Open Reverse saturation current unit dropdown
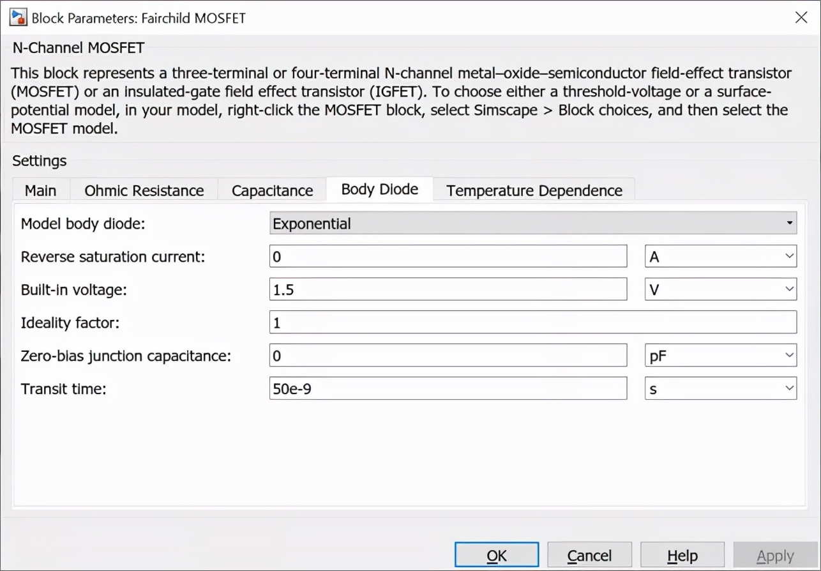The height and width of the screenshot is (571, 821). [721, 257]
